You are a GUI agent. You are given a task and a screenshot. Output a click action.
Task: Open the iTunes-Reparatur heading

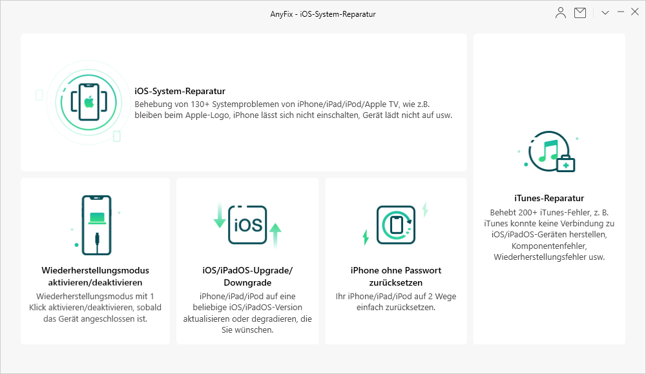click(x=549, y=198)
